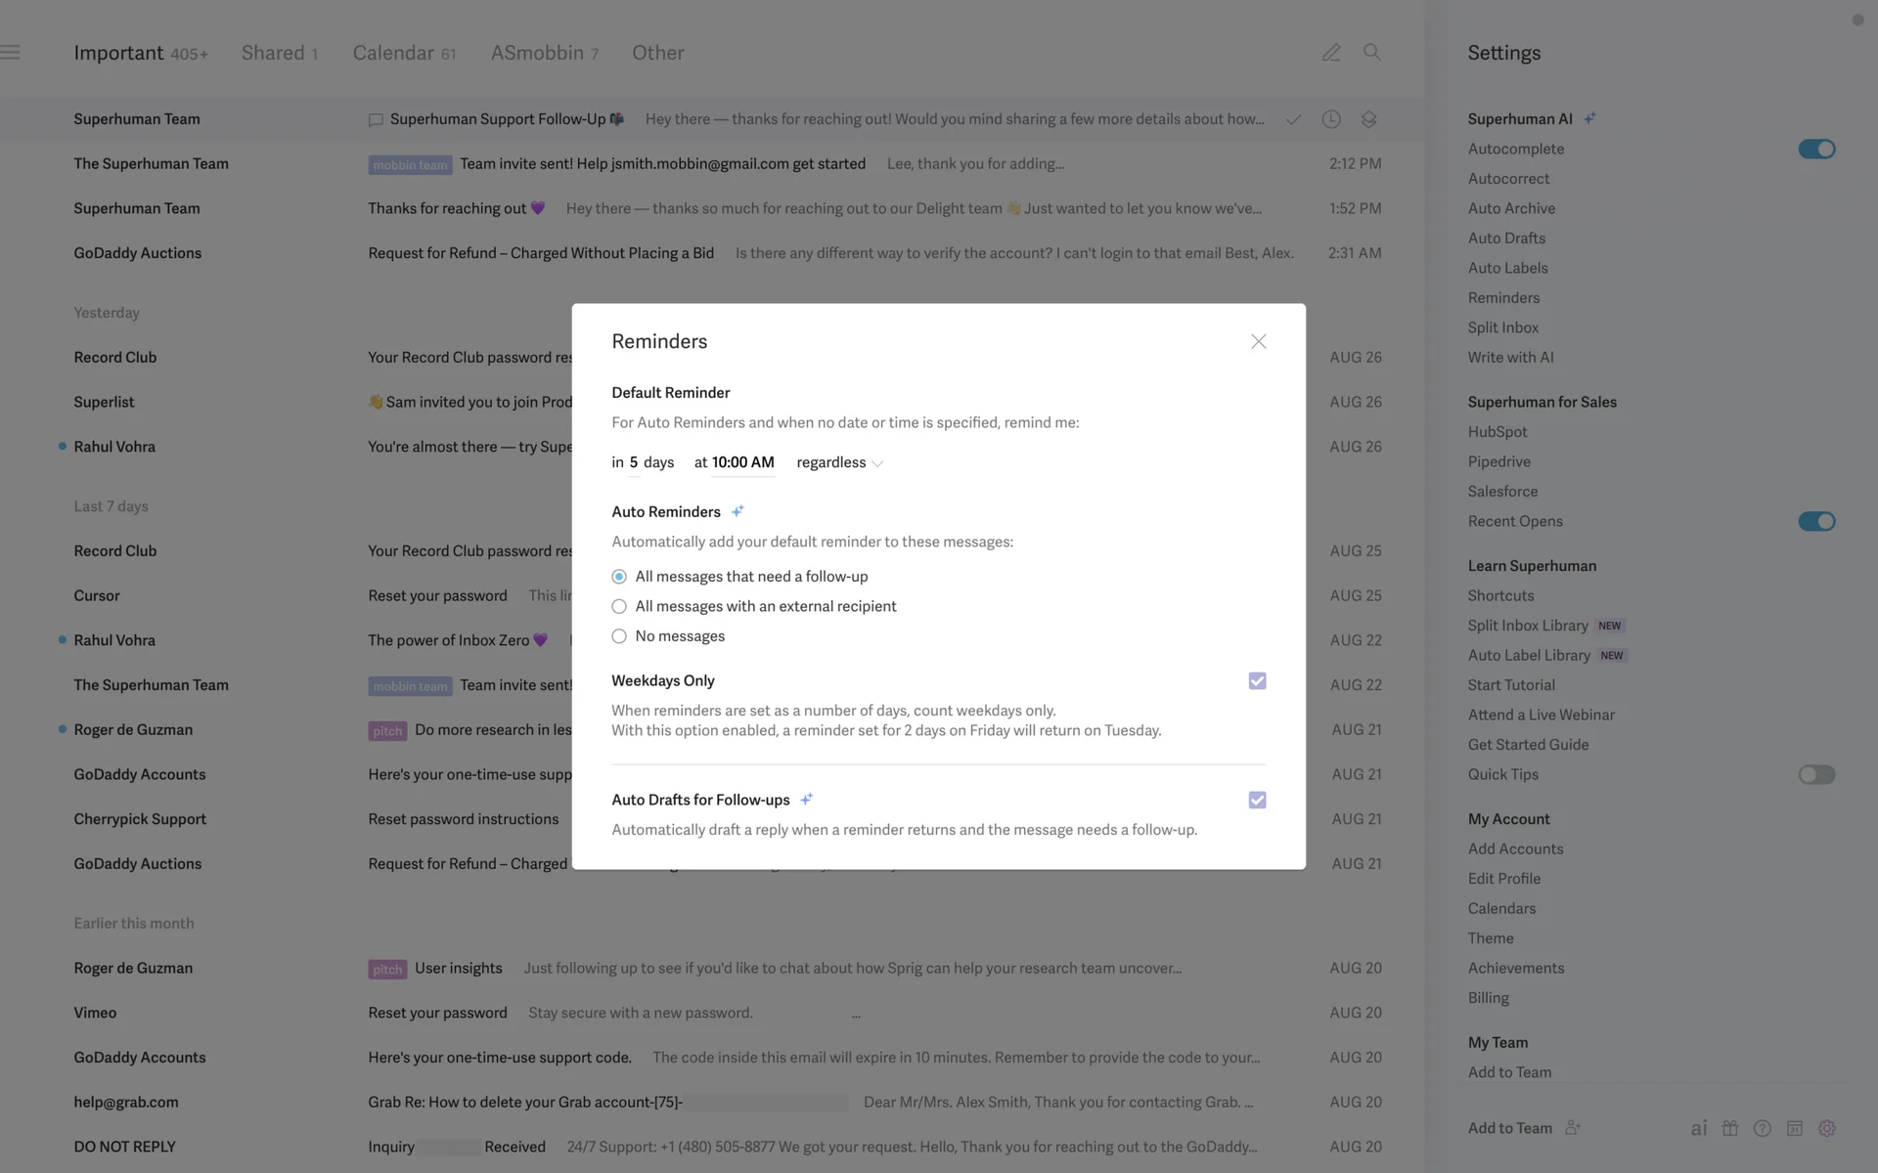The height and width of the screenshot is (1173, 1878).
Task: Turn off the Autocomplete toggle
Action: coord(1816,150)
